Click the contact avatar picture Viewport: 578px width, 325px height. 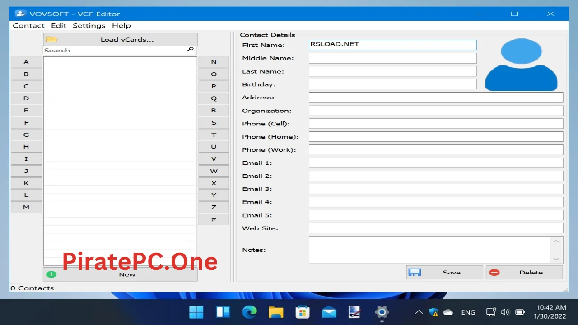coord(522,65)
